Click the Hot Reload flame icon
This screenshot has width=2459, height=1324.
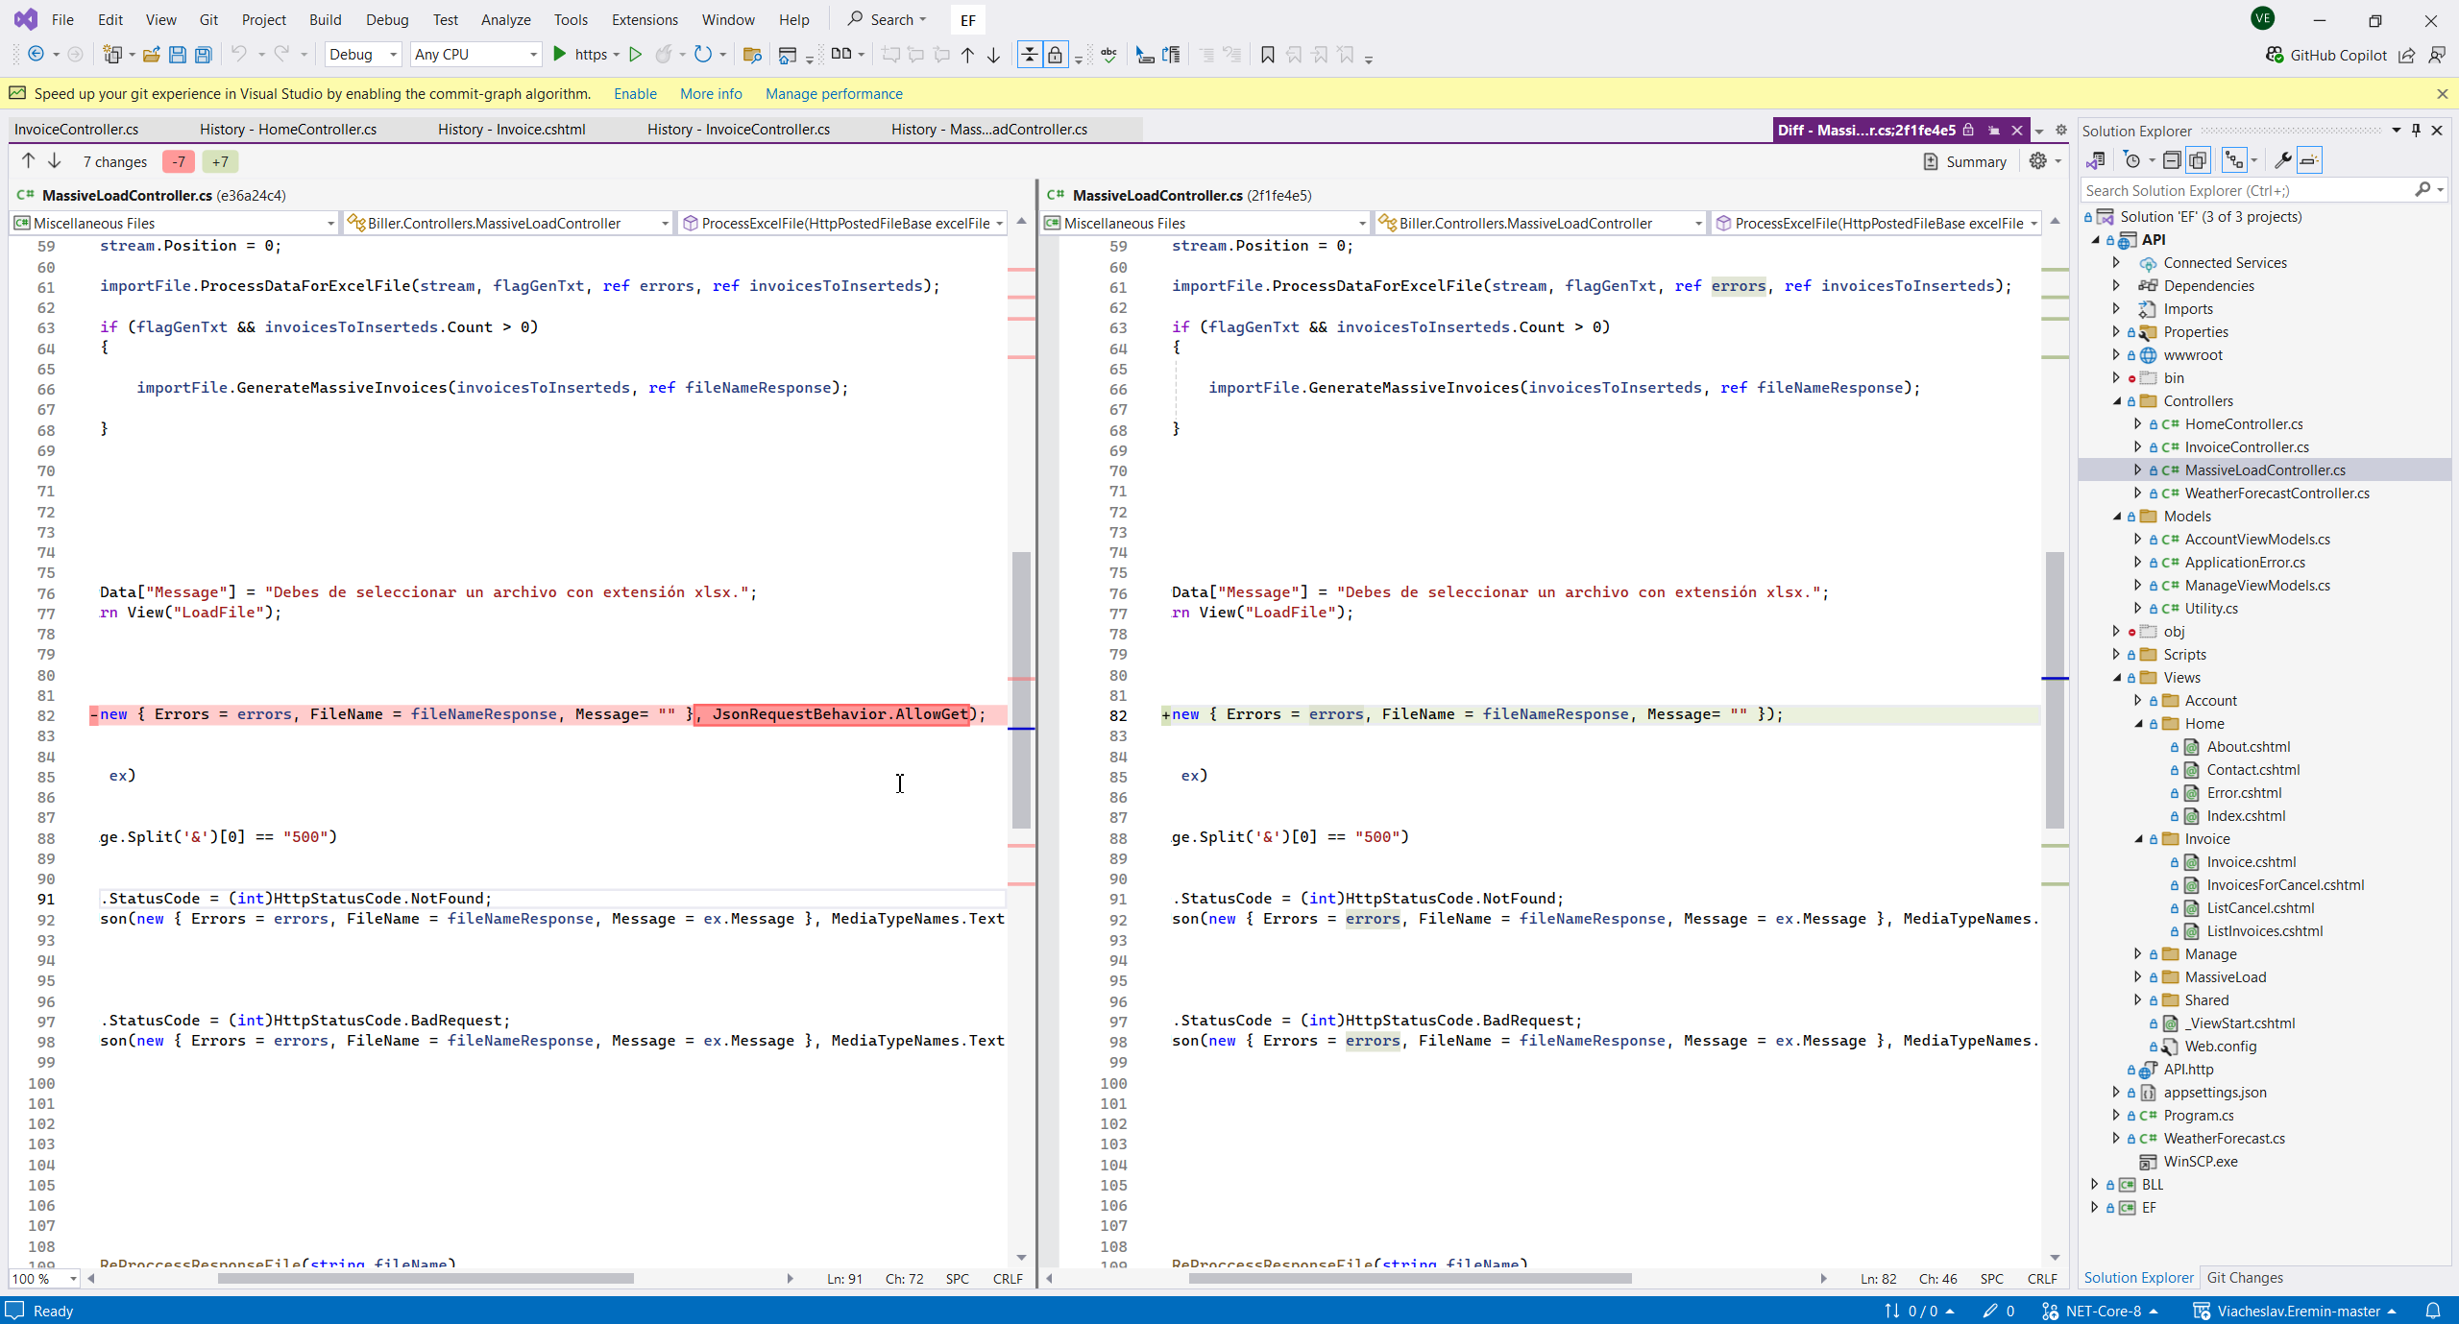tap(663, 55)
